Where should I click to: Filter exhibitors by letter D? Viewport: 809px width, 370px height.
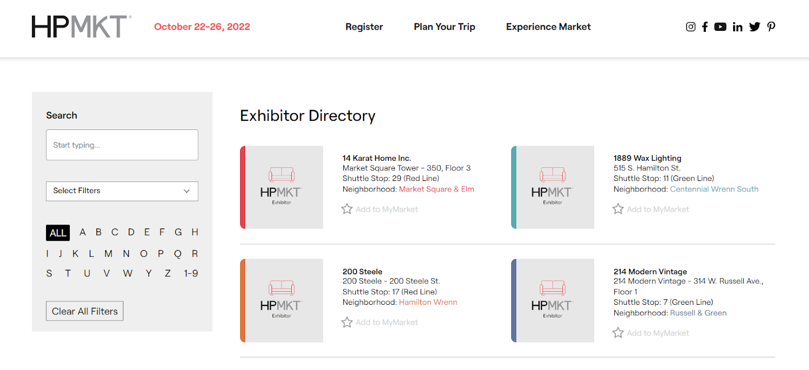tap(131, 232)
